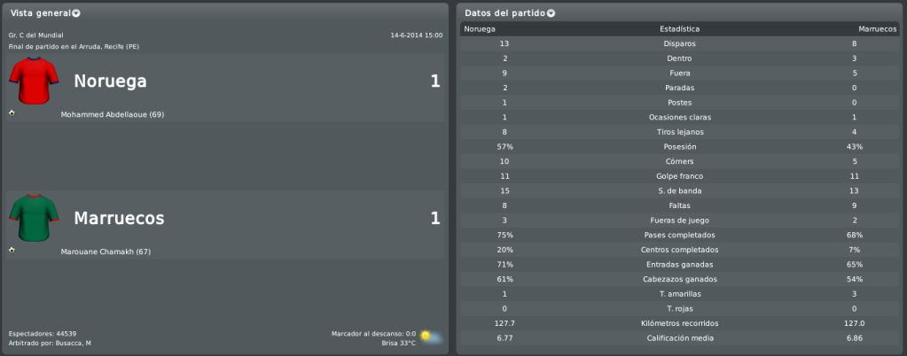Viewport: 907px width, 356px height.
Task: Click Morocco's green team shirt icon
Action: 34,217
